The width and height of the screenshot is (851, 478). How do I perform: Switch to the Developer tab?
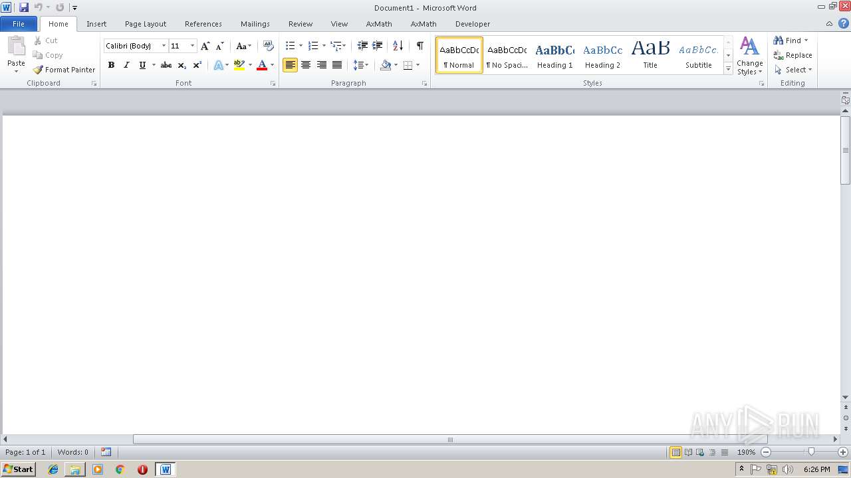(x=473, y=24)
